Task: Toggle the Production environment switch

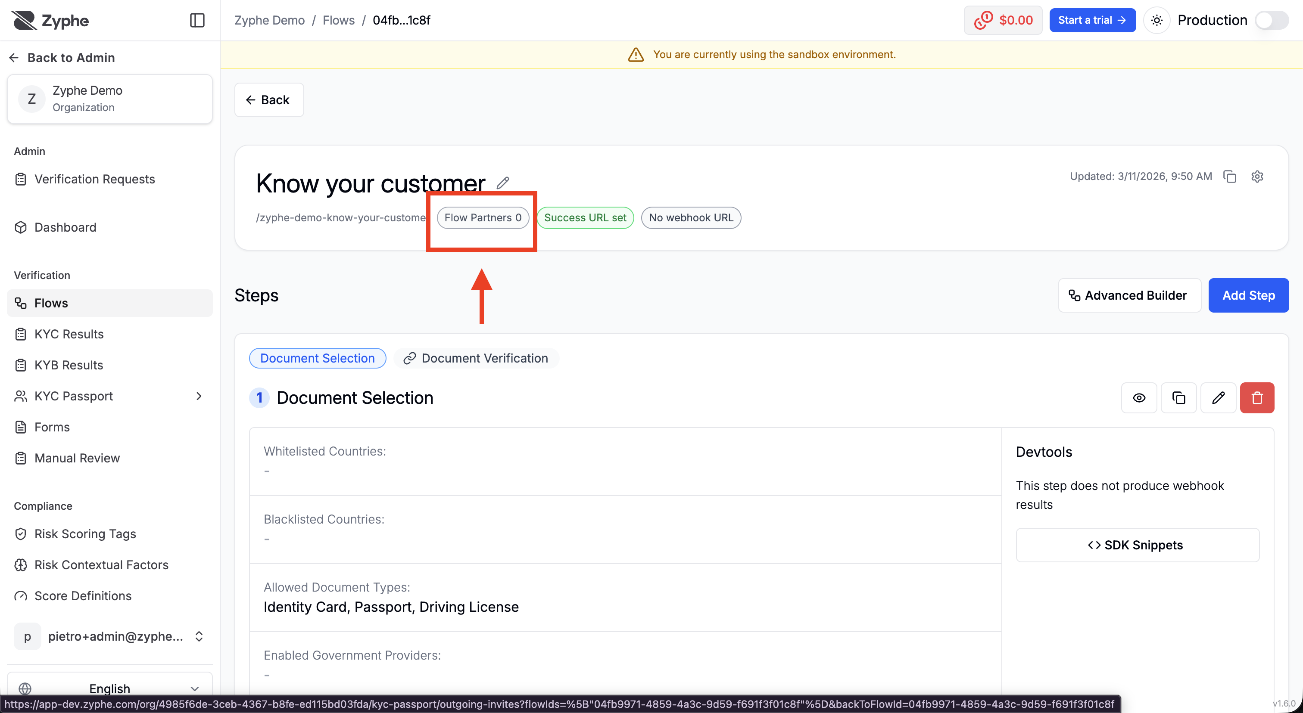Action: pyautogui.click(x=1272, y=20)
